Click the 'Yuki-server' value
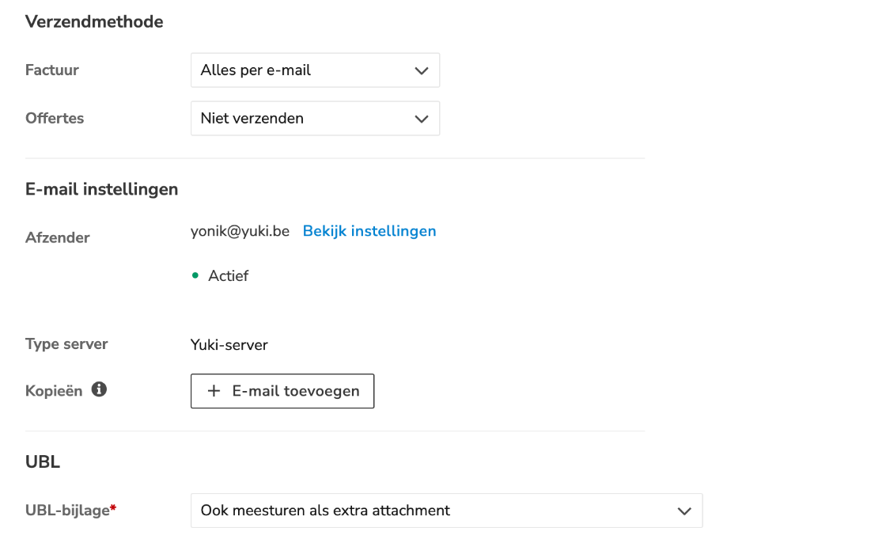Screen dimensions: 886x539 (x=229, y=345)
